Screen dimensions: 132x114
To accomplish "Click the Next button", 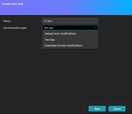I will point(97,109).
